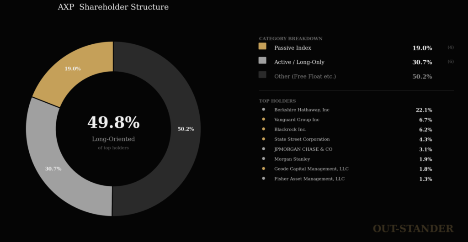
Task: Click the Other (Free Float) dark swatch
Action: 262,74
